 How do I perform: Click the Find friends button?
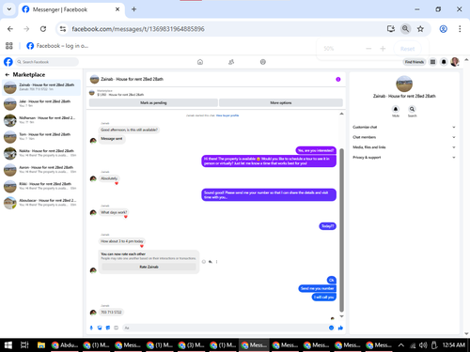point(414,62)
